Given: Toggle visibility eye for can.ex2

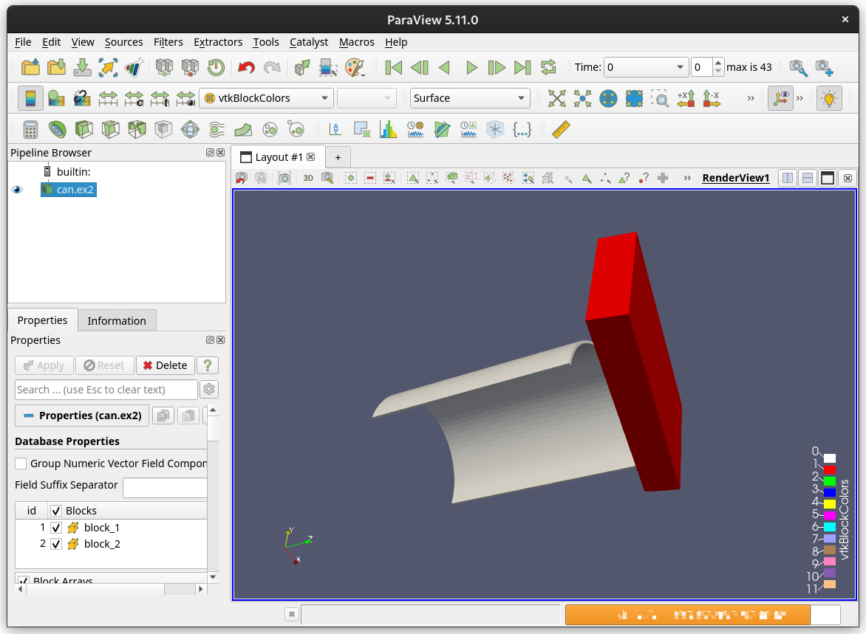Looking at the screenshot, I should pos(17,190).
